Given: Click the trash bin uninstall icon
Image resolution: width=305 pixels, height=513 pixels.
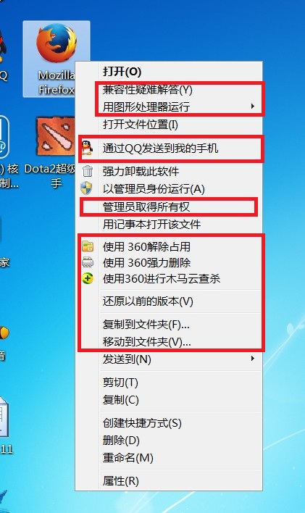Looking at the screenshot, I should 88,171.
